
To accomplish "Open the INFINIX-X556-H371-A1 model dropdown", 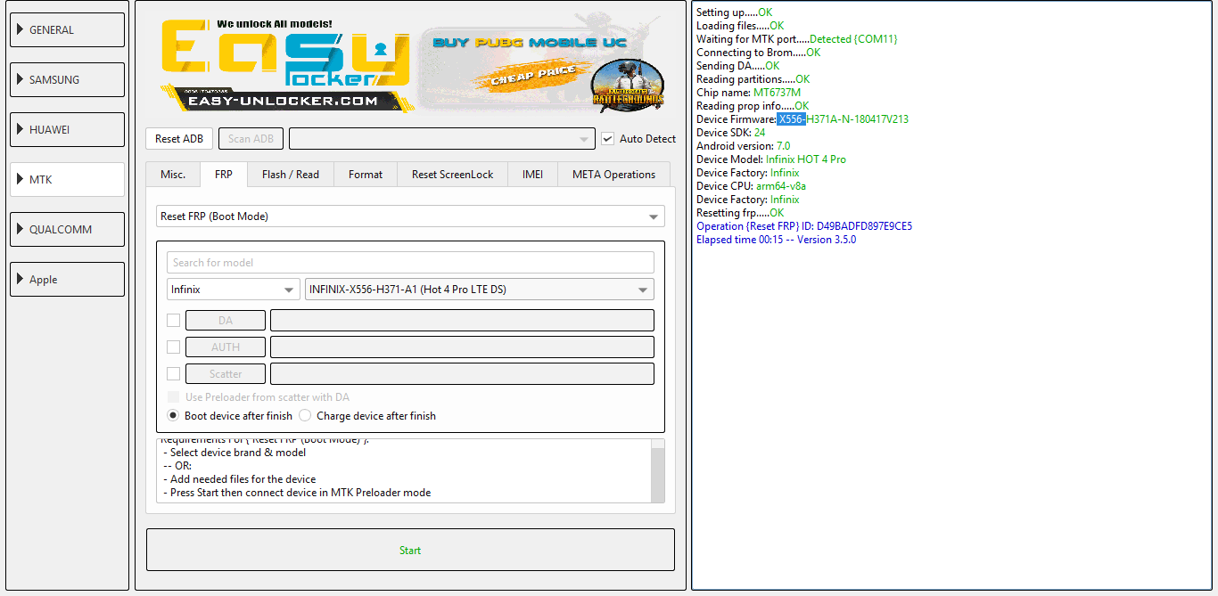I will [480, 289].
